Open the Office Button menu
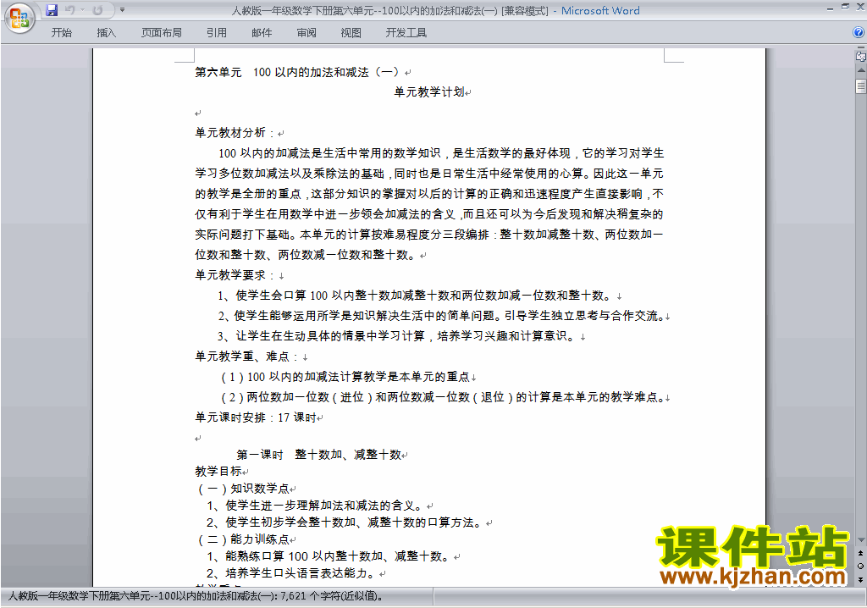The height and width of the screenshot is (608, 867). tap(19, 19)
